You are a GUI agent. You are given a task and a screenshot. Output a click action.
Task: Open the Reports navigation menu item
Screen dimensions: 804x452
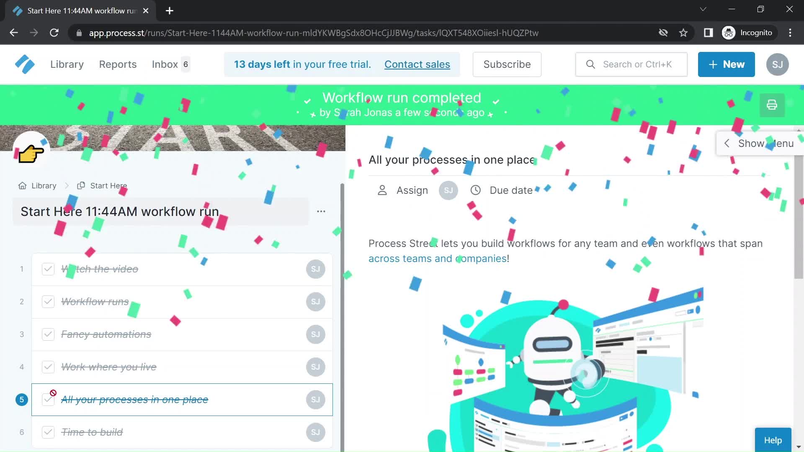(118, 64)
